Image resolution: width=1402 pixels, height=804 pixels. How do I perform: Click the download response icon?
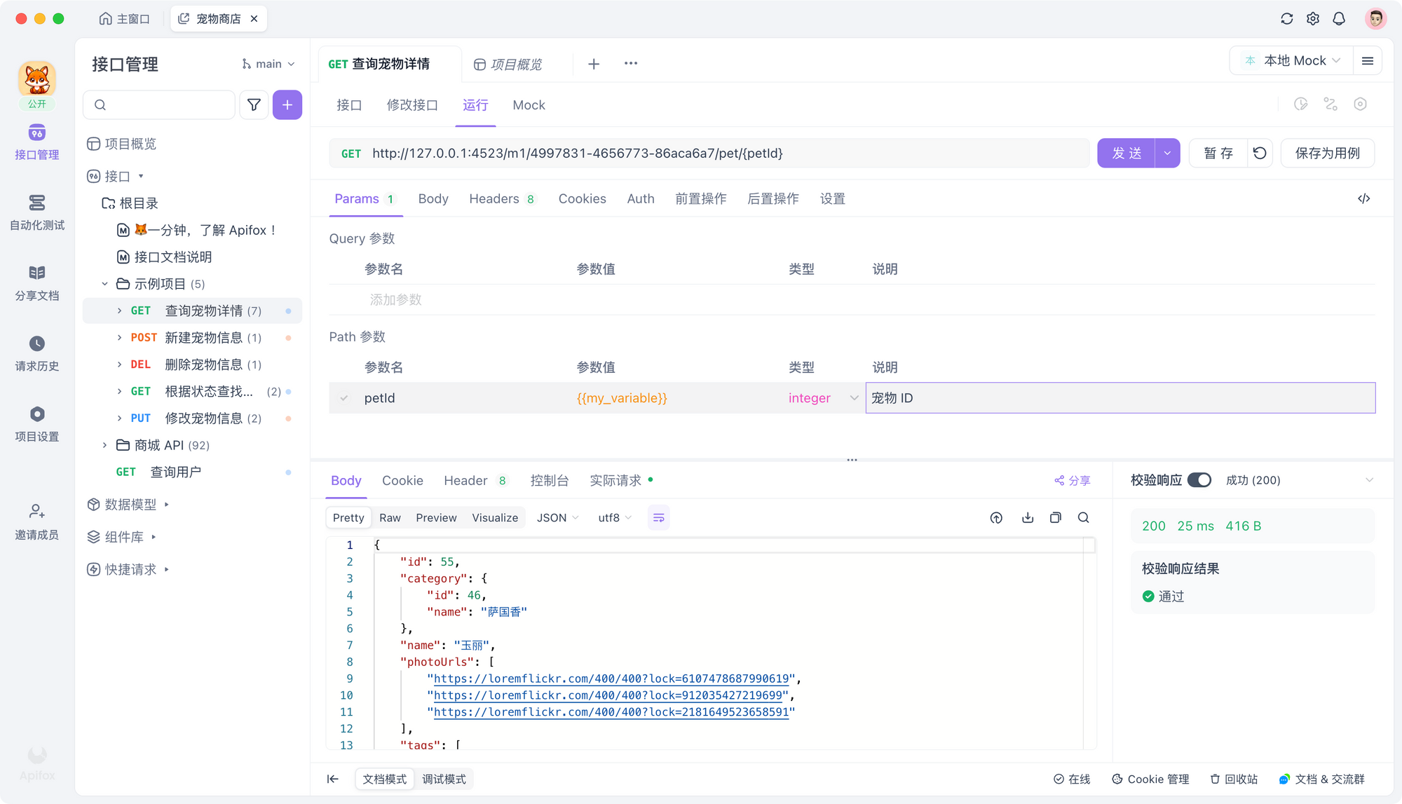(1028, 518)
